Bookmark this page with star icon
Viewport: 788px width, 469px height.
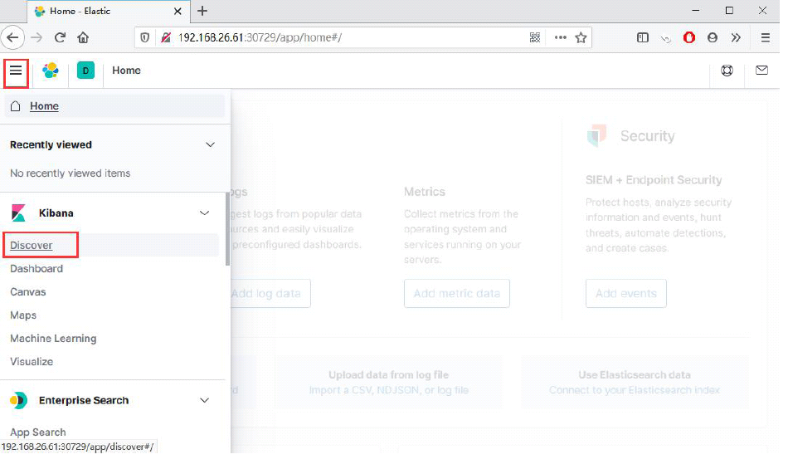(581, 37)
